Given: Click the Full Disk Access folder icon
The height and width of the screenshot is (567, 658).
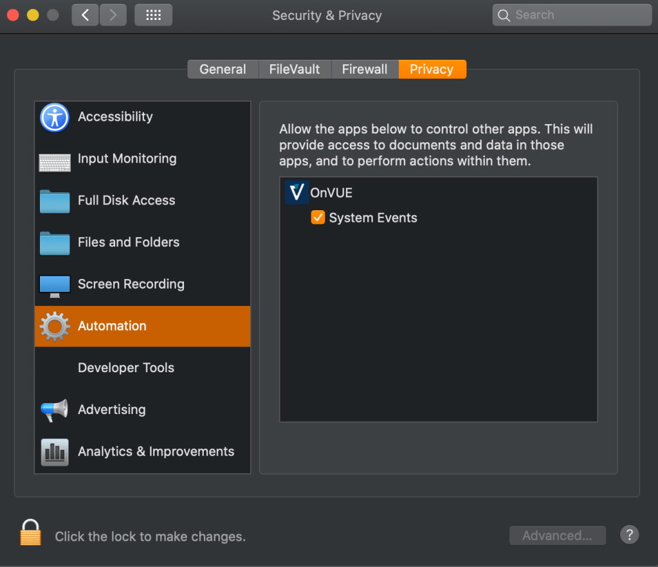Looking at the screenshot, I should (55, 201).
